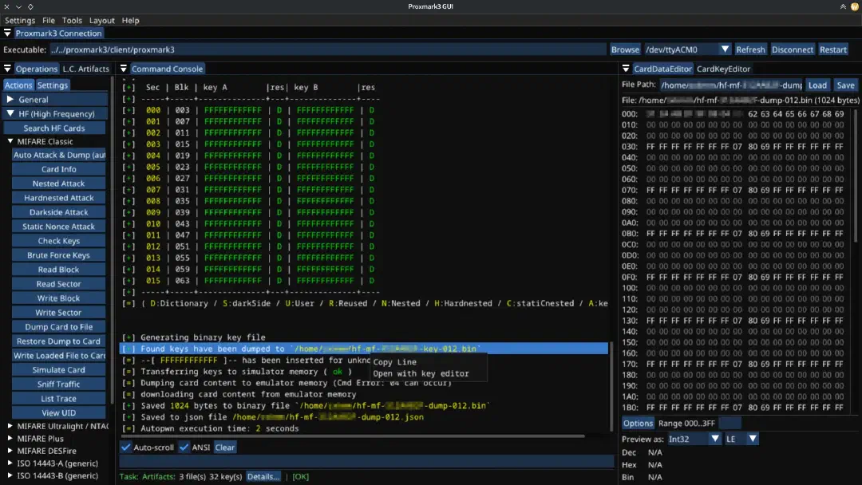This screenshot has height=485, width=862.
Task: Click the Refresh ports button
Action: coord(750,49)
